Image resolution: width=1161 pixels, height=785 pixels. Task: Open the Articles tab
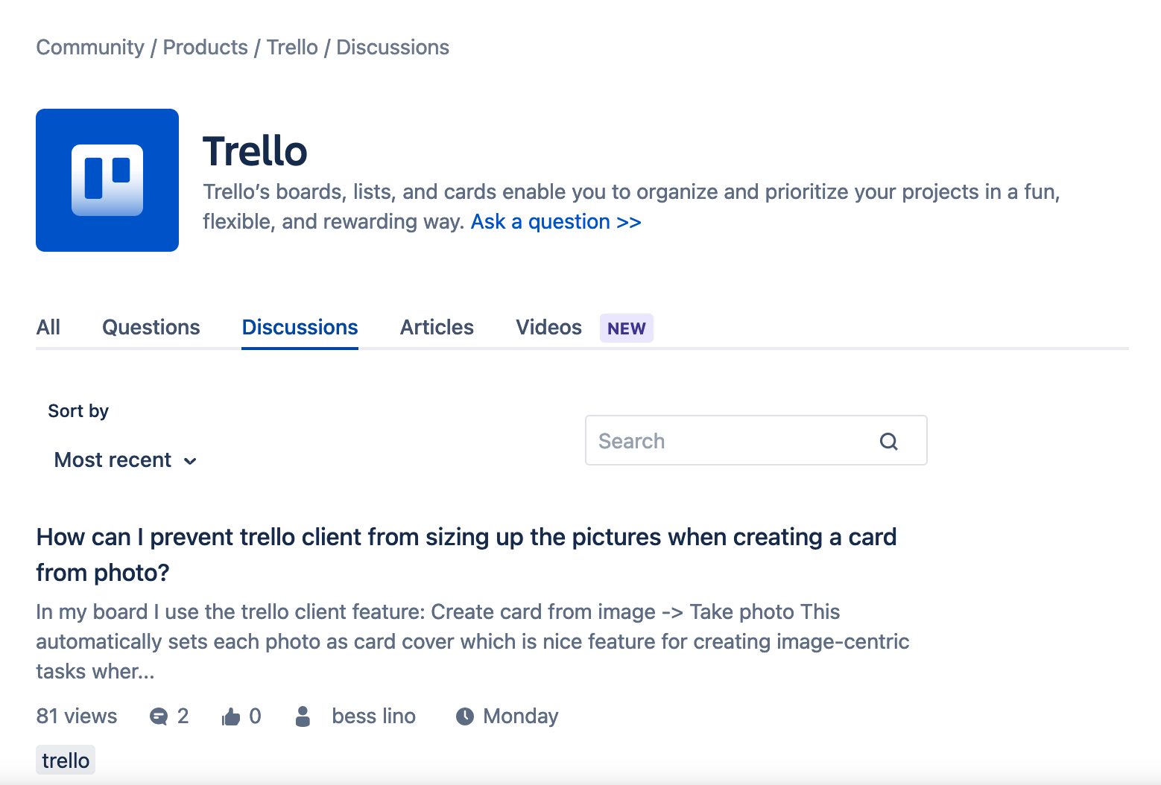click(x=437, y=328)
